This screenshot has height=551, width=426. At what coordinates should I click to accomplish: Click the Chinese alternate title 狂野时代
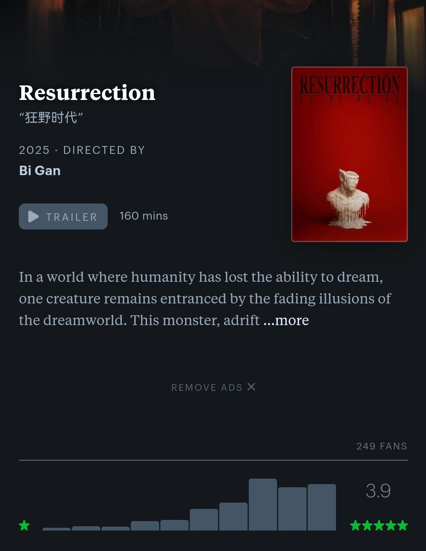[51, 117]
